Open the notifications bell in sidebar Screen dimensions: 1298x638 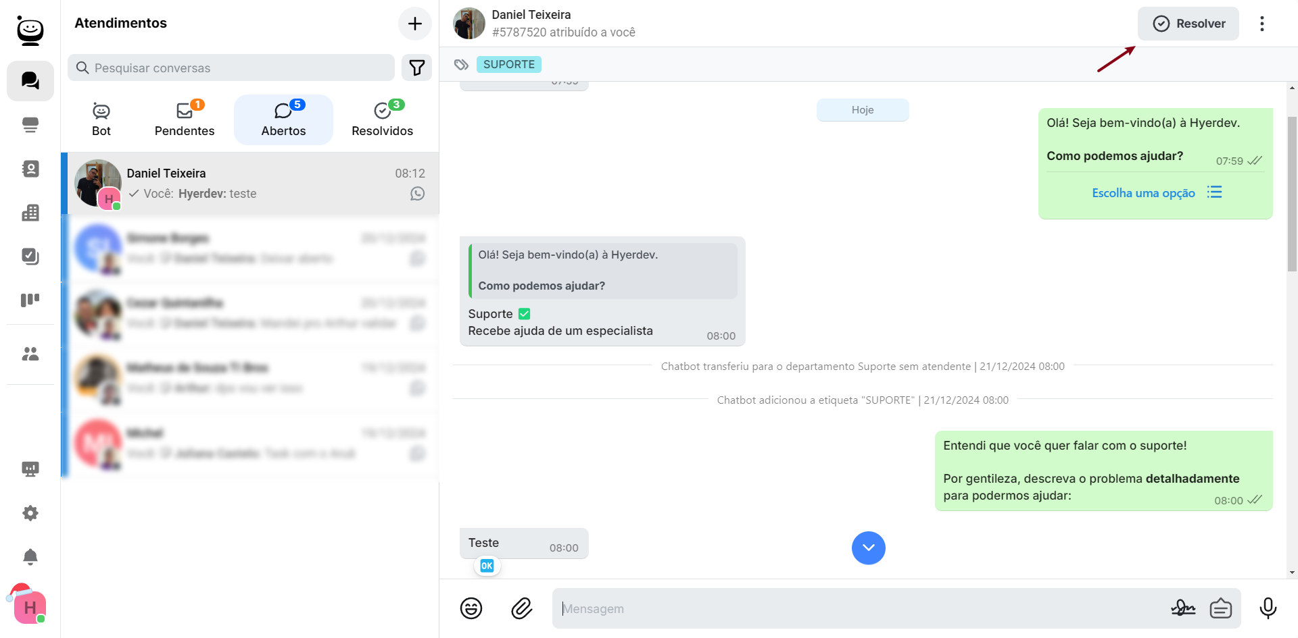click(30, 557)
